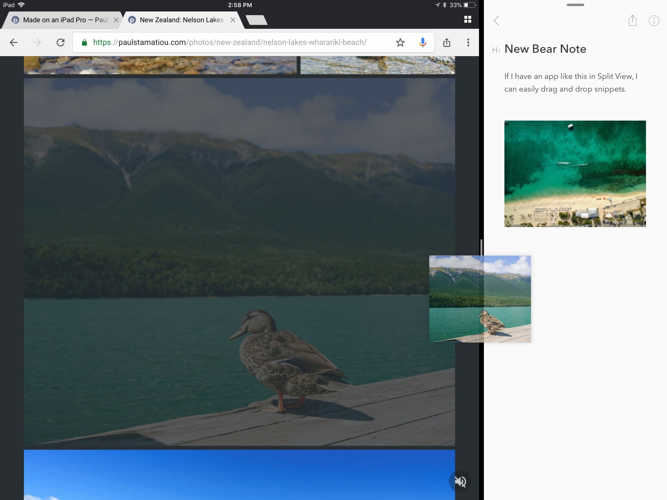Image resolution: width=667 pixels, height=500 pixels.
Task: Go back in Bear note
Action: (x=496, y=21)
